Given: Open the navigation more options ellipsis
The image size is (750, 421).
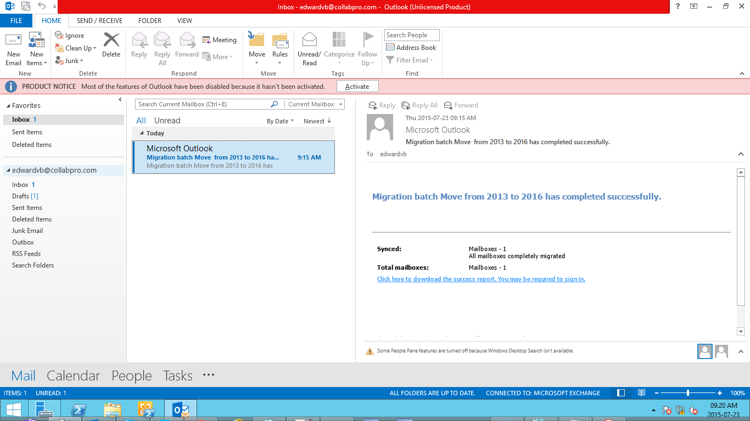Looking at the screenshot, I should 209,375.
